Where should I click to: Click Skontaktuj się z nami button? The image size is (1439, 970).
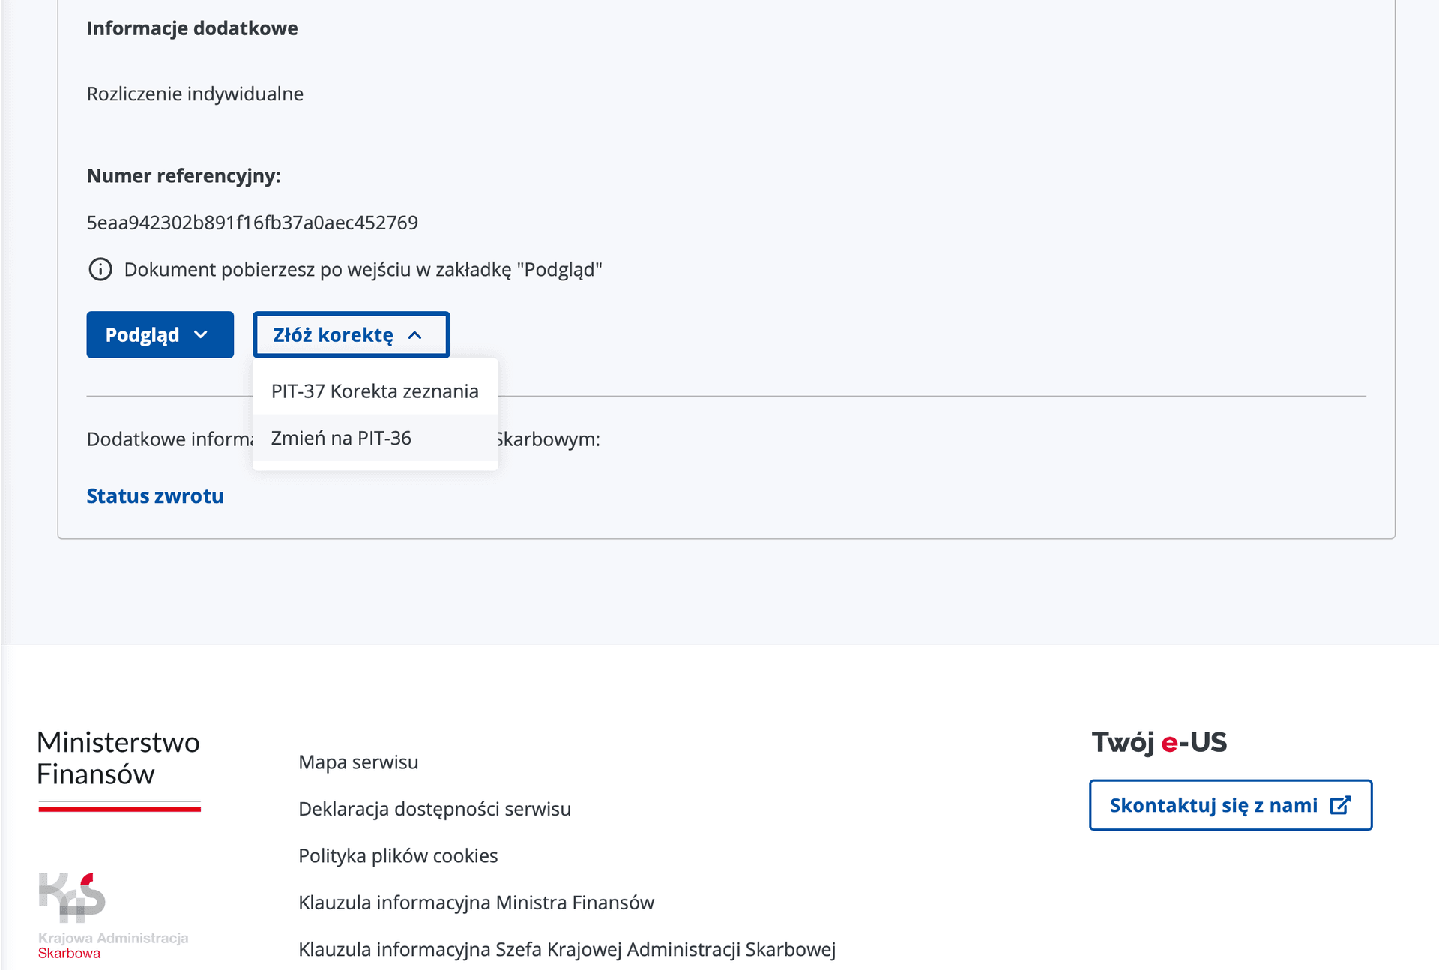1231,805
